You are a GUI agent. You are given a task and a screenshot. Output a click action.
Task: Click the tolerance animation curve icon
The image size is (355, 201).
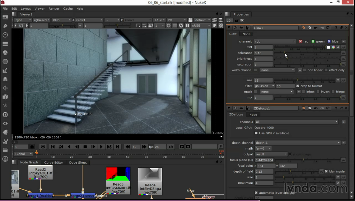(x=344, y=53)
